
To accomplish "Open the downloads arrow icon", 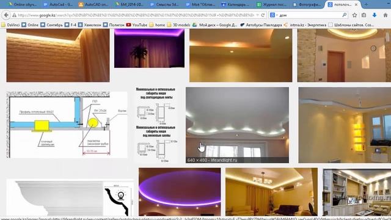I will point(375,15).
